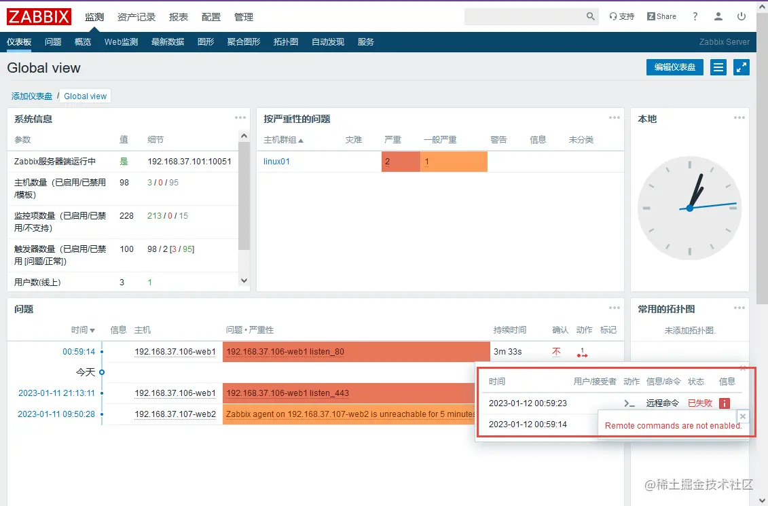This screenshot has width=768, height=506.
Task: Open 问题 widget options dots
Action: click(x=615, y=308)
